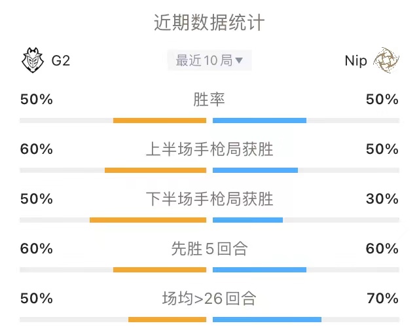Click Nip's blue 场均>26回合 bar
419x332 pixels.
267,320
